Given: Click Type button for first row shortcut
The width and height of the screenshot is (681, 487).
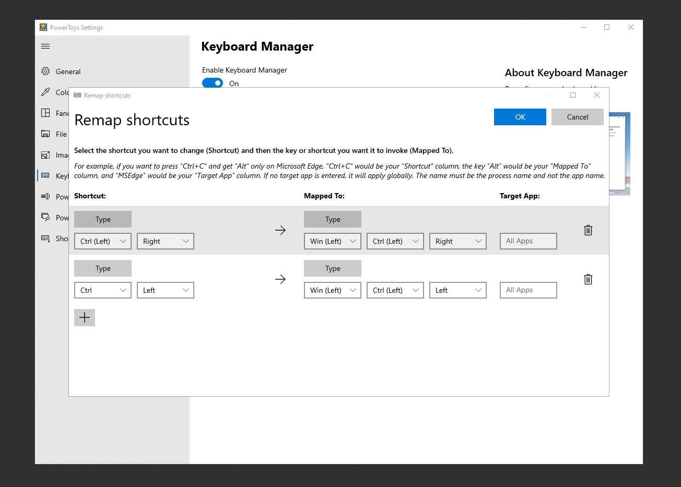Looking at the screenshot, I should 103,219.
